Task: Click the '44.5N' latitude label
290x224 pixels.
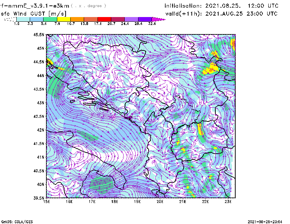Action: pos(39,62)
